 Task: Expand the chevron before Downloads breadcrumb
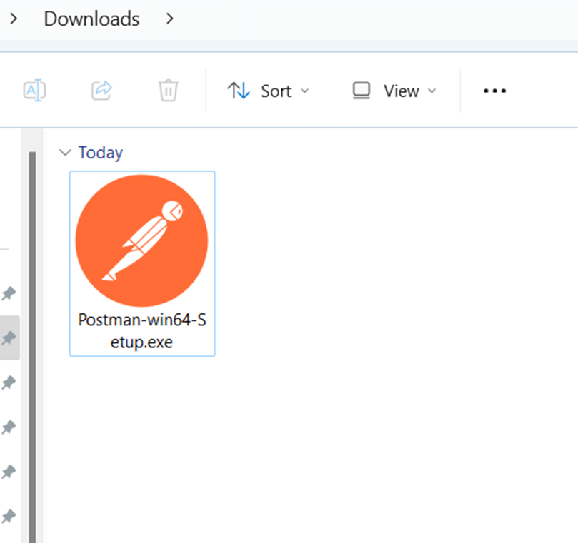point(14,19)
